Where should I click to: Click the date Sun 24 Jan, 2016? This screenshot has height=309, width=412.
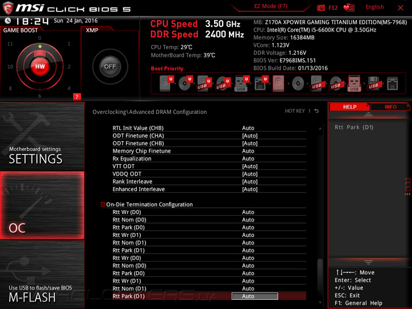(76, 21)
